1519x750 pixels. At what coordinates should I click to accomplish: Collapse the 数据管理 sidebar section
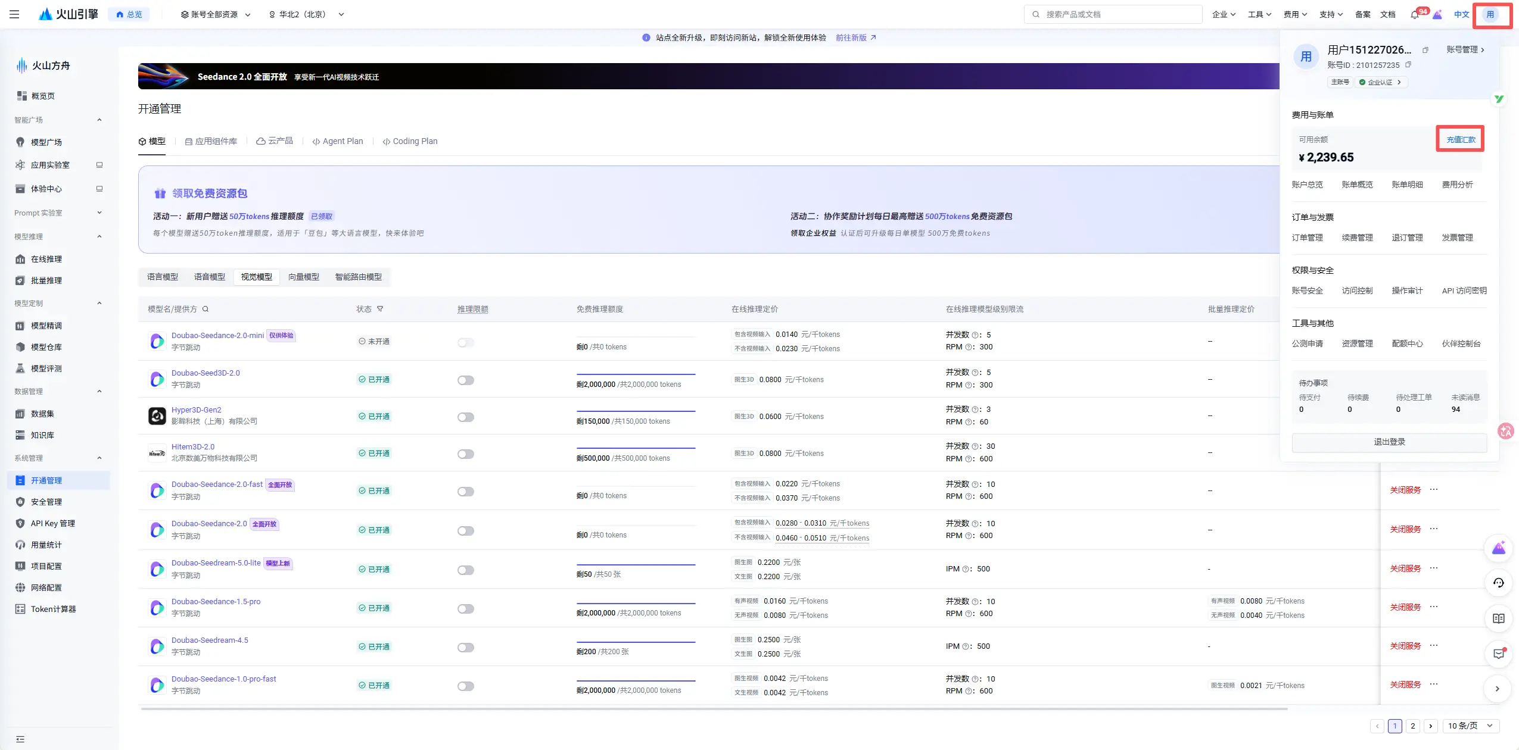tap(99, 391)
